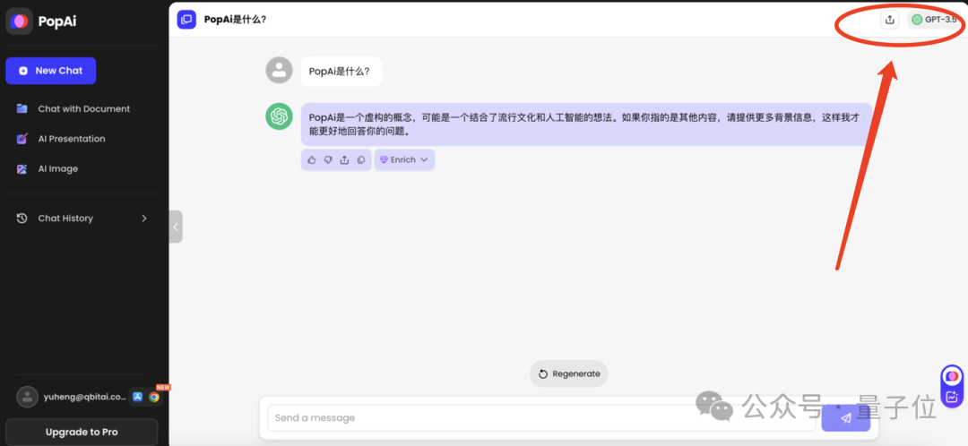
Task: Click the Chat History clock icon
Action: pyautogui.click(x=22, y=219)
